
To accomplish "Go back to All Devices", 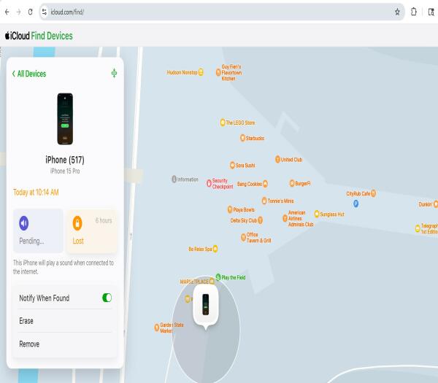I will click(x=29, y=74).
